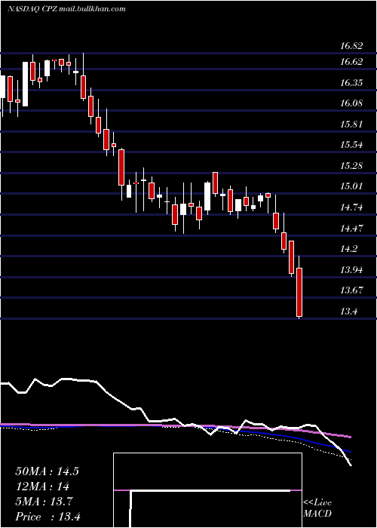This screenshot has width=377, height=528.
Task: Click the 5MA : 13.7 readout
Action: point(44,502)
